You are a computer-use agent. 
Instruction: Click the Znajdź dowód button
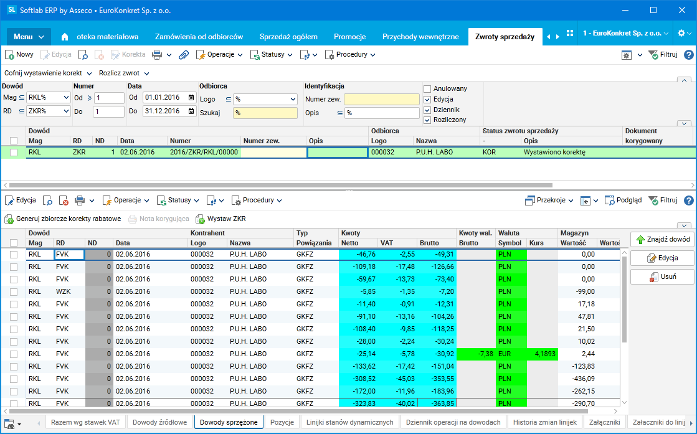click(x=661, y=239)
